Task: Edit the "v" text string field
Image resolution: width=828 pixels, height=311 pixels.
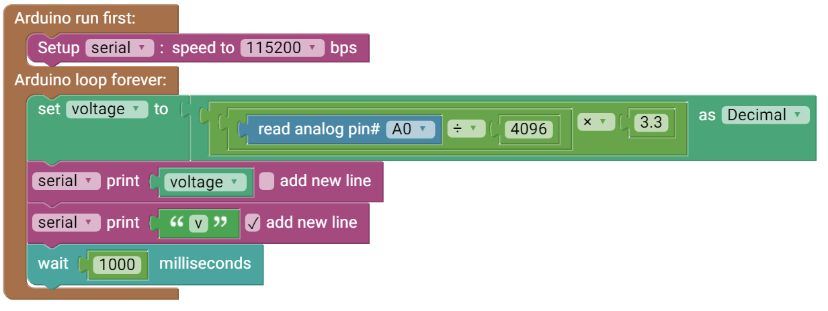Action: point(198,223)
